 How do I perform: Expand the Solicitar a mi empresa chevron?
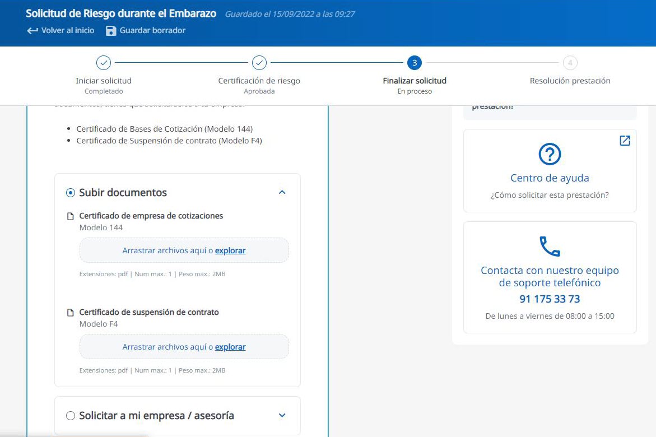[x=282, y=415]
